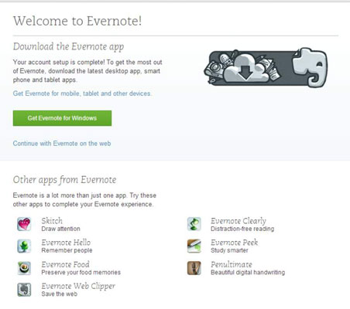Image resolution: width=350 pixels, height=309 pixels.
Task: Follow Continue with Evernote on the web
Action: coord(62,144)
